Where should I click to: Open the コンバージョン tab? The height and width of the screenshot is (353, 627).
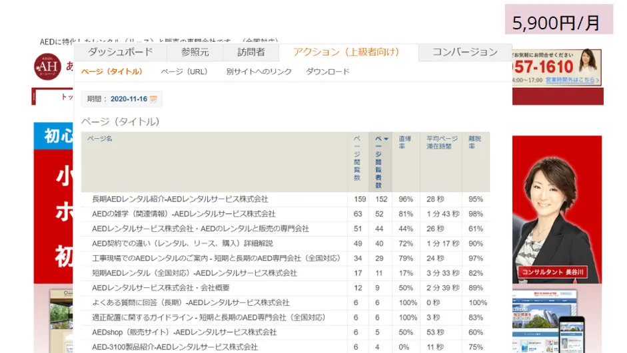point(465,53)
